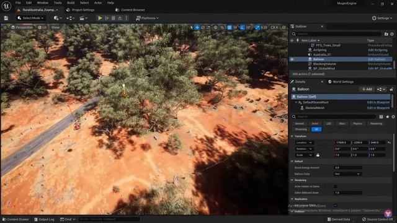Open the Select Mode dropdown
The height and width of the screenshot is (223, 397).
[30, 18]
